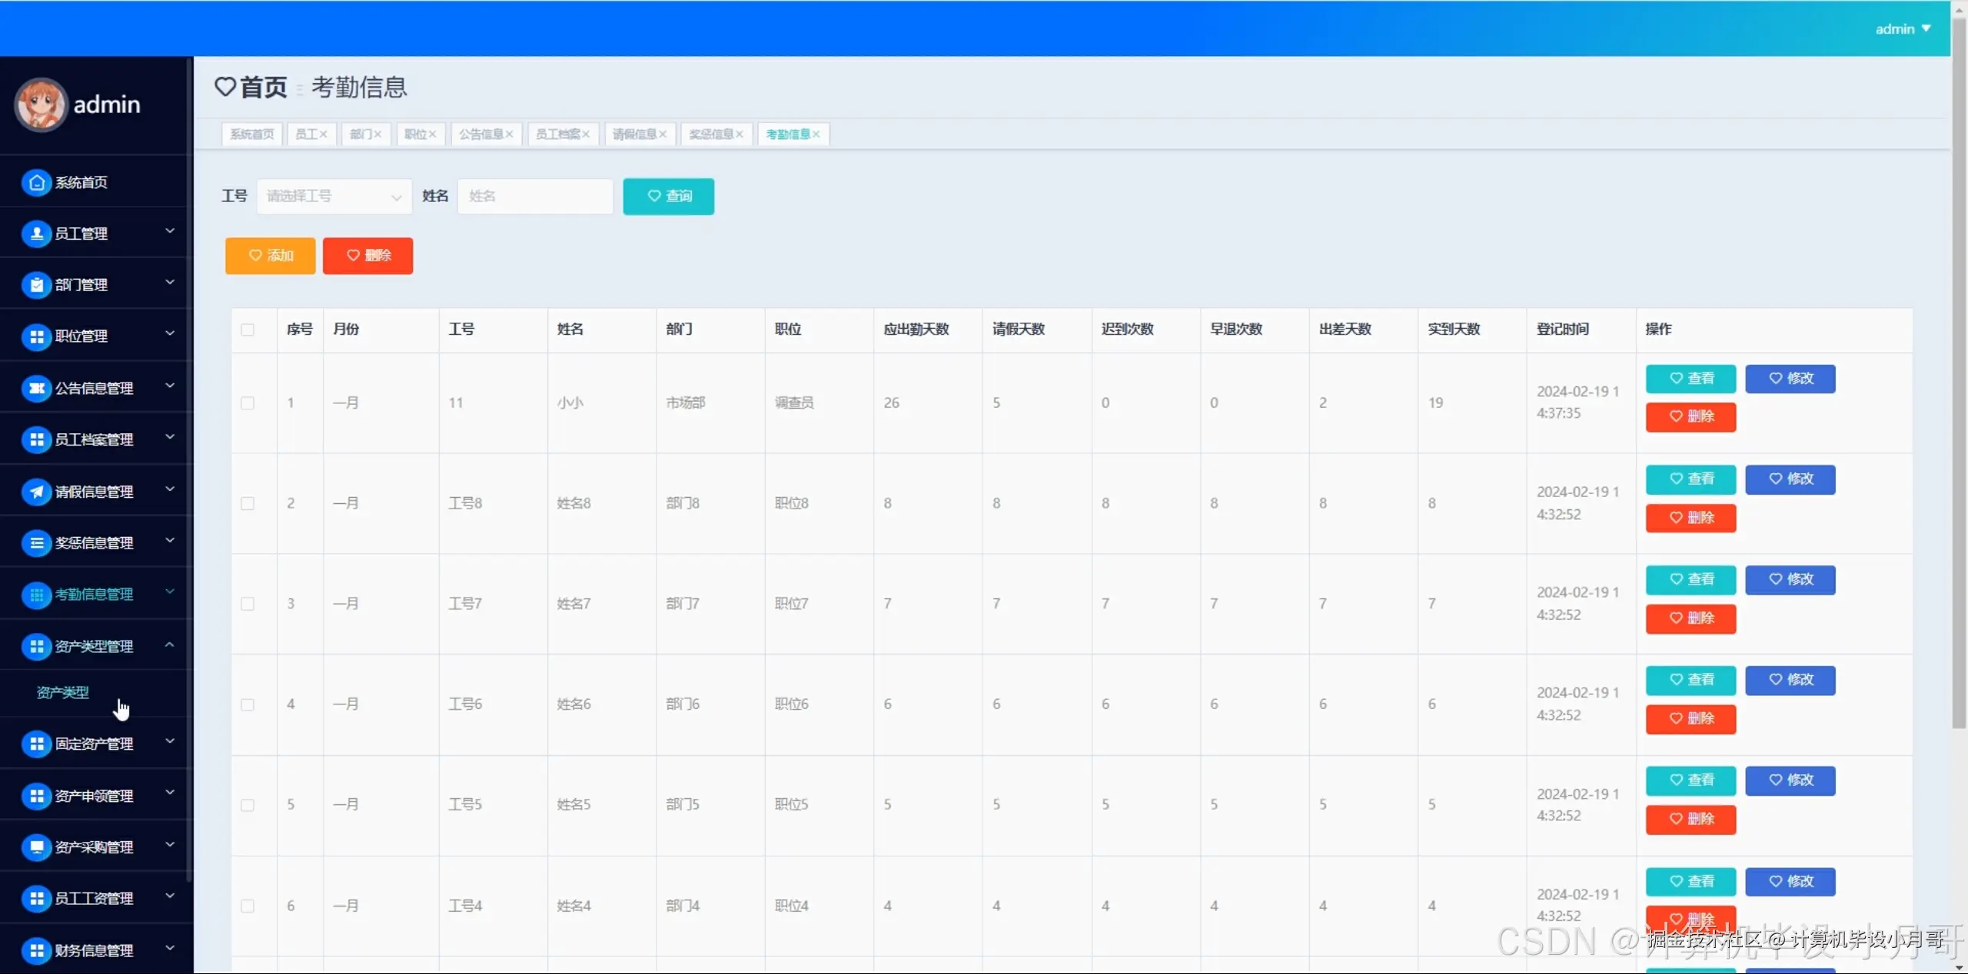Click the 公告信息管理 icon in sidebar
Viewport: 1968px width, 974px height.
pos(36,388)
